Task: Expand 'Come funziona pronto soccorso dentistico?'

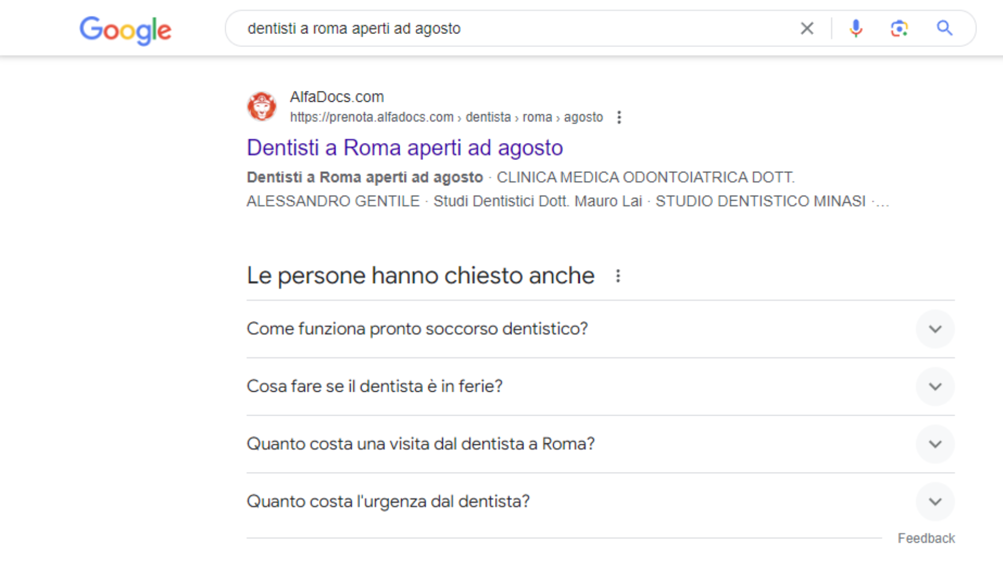Action: pos(935,329)
